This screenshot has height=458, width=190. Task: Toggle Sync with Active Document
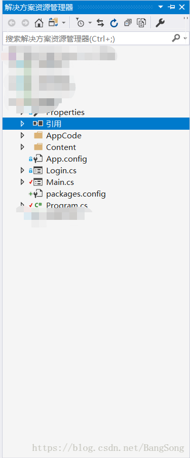pos(100,23)
